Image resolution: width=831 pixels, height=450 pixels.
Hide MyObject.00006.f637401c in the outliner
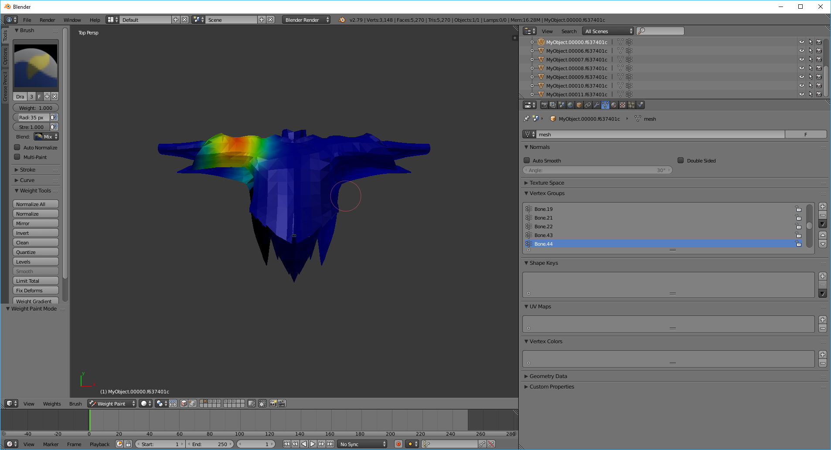pyautogui.click(x=802, y=51)
